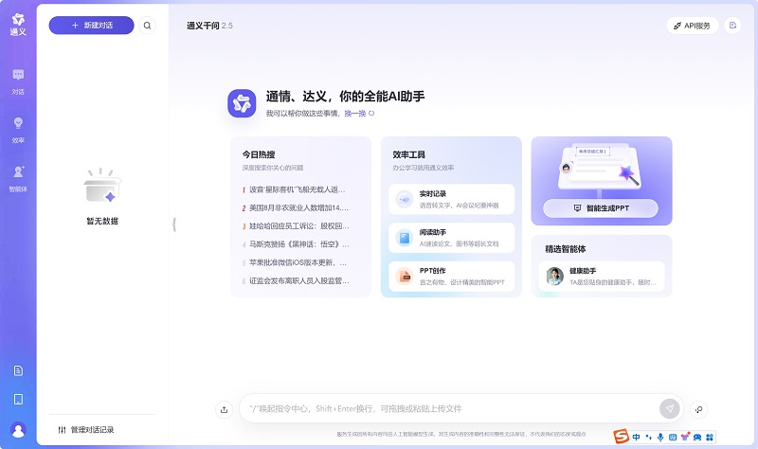Open hot search item 美国8月非农就业人数增加14

(x=295, y=207)
